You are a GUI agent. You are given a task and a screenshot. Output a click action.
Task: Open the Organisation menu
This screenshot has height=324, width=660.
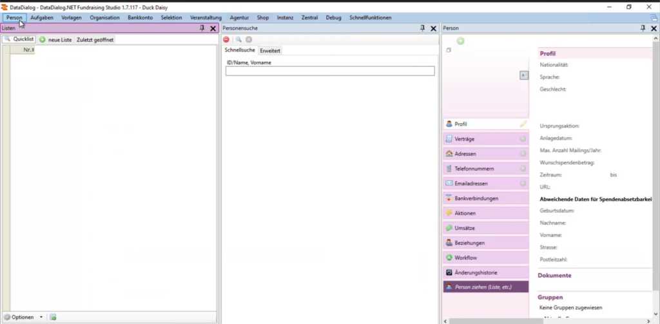(104, 17)
